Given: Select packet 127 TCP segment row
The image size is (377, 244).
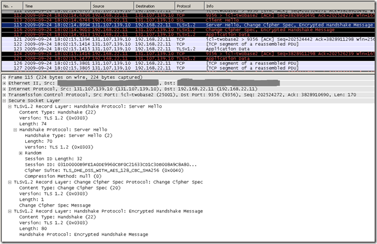Looking at the screenshot, I should tap(188, 68).
